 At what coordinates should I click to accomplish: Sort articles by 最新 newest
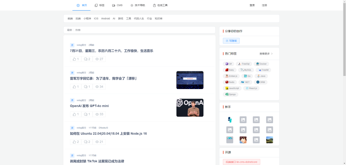click(x=70, y=30)
